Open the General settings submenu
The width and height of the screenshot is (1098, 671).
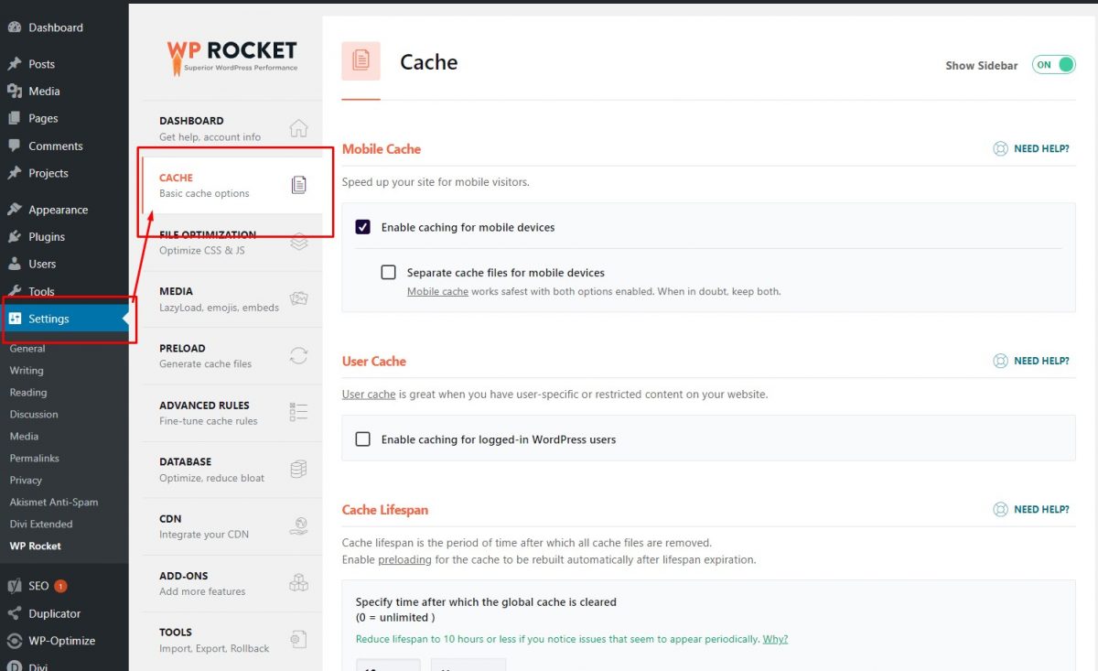click(x=27, y=349)
